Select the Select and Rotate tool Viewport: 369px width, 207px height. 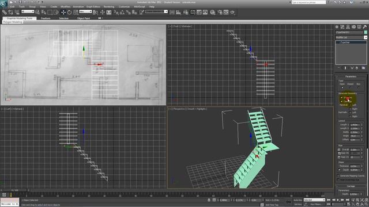69,12
